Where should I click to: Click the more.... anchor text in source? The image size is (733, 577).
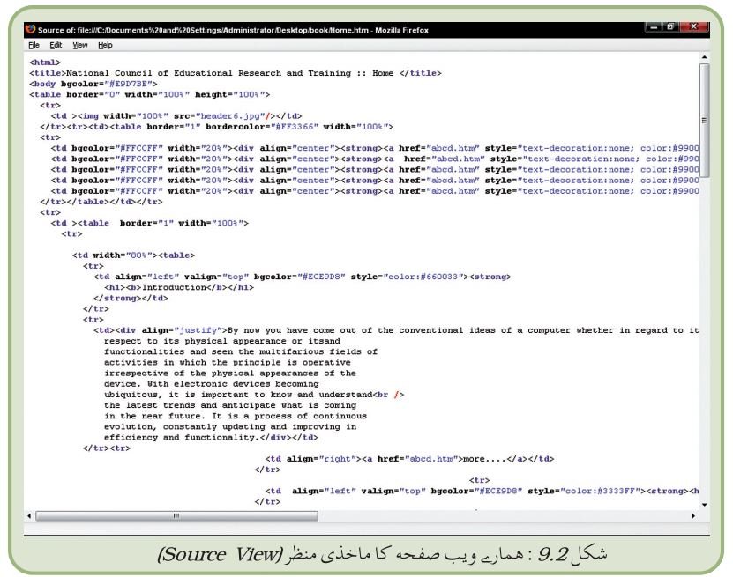coord(484,459)
